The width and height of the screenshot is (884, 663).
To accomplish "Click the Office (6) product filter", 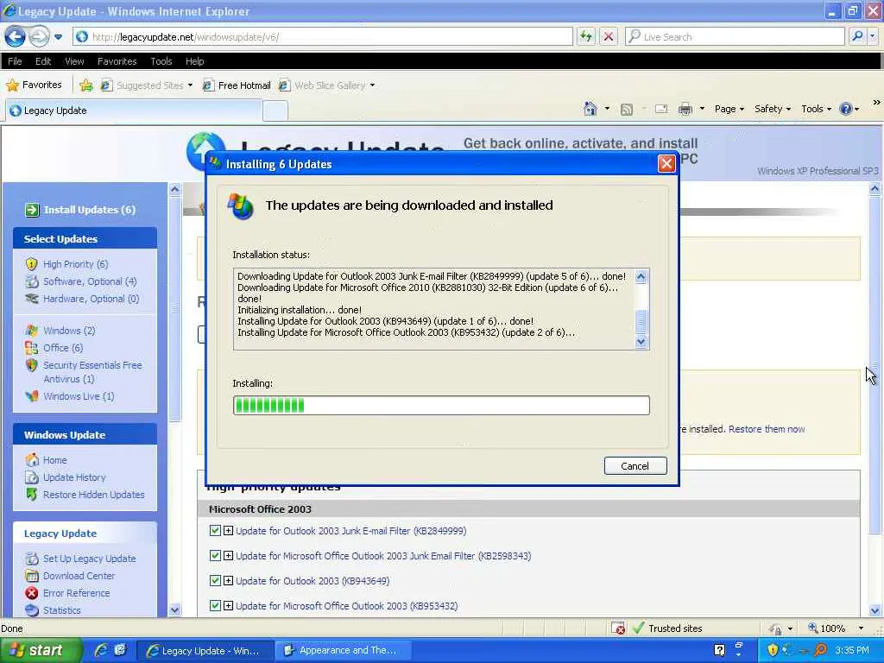I will tap(63, 348).
